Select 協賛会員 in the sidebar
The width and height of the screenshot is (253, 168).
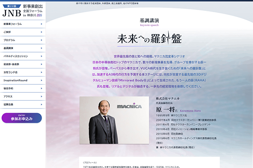pos(23,104)
